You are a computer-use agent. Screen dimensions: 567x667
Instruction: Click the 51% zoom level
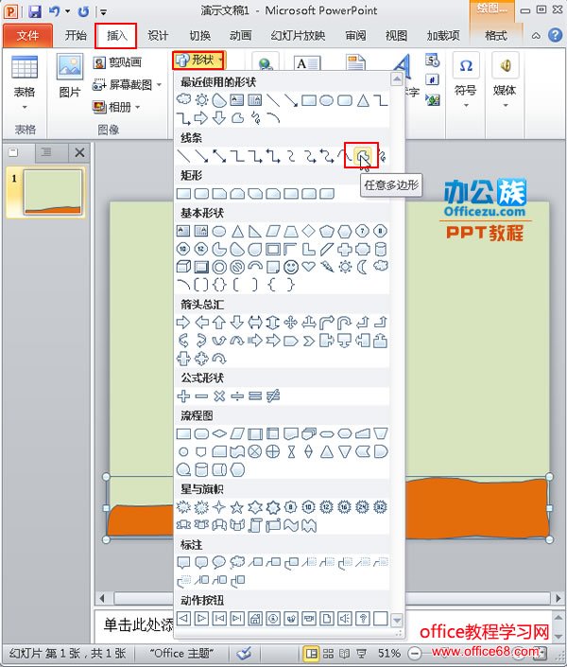coord(388,653)
